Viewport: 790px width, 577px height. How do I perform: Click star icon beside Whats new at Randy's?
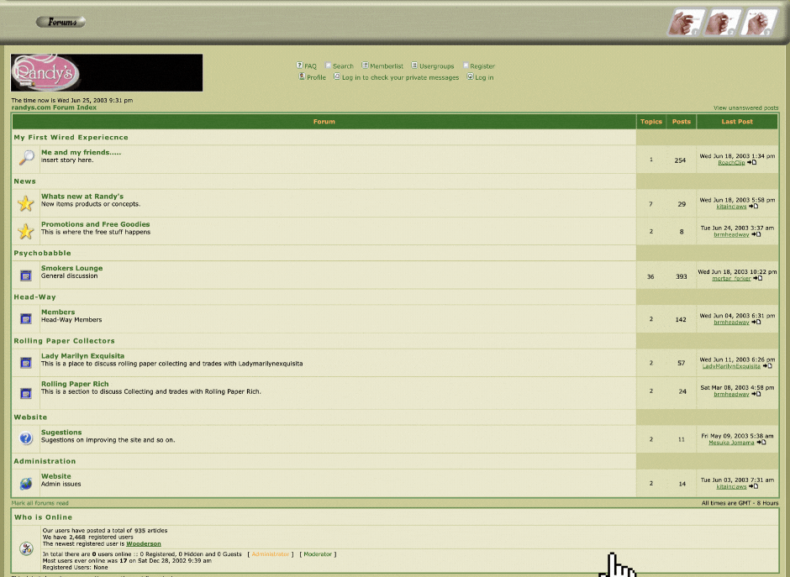pos(26,203)
